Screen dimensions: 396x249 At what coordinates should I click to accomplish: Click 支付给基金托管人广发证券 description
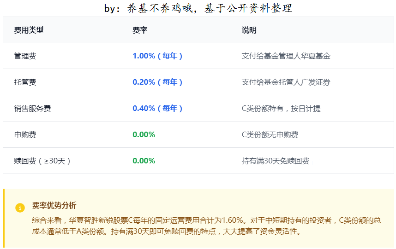(x=286, y=82)
